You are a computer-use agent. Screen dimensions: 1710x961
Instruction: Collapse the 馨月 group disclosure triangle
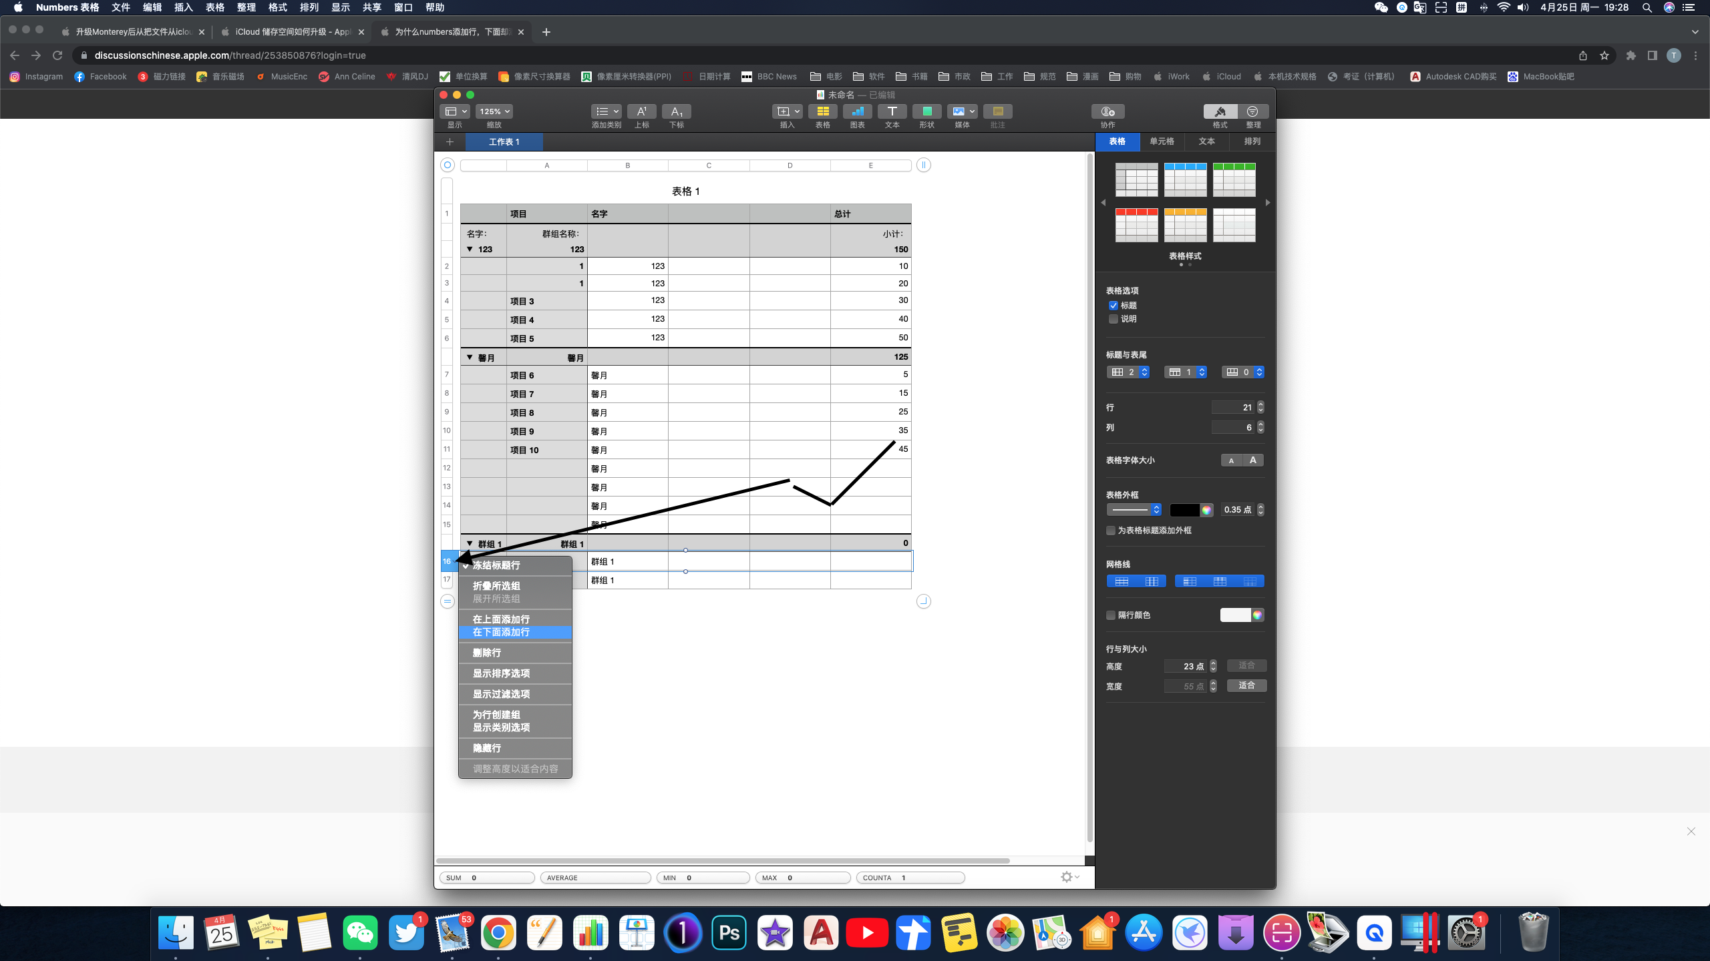[470, 358]
